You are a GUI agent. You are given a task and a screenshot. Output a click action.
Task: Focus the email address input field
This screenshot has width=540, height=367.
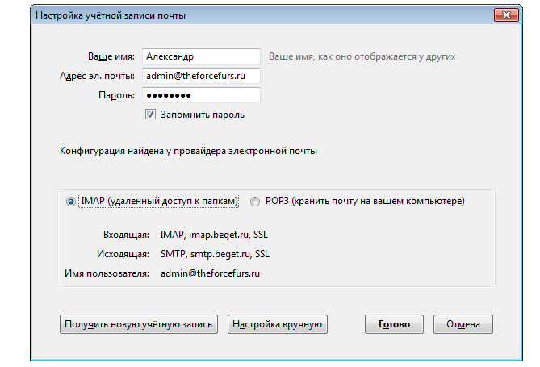201,76
